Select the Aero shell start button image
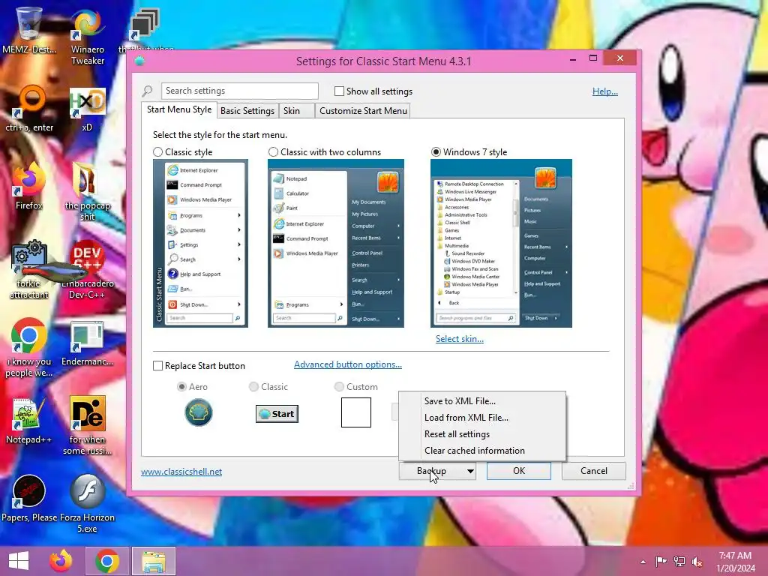The image size is (768, 576). click(198, 412)
